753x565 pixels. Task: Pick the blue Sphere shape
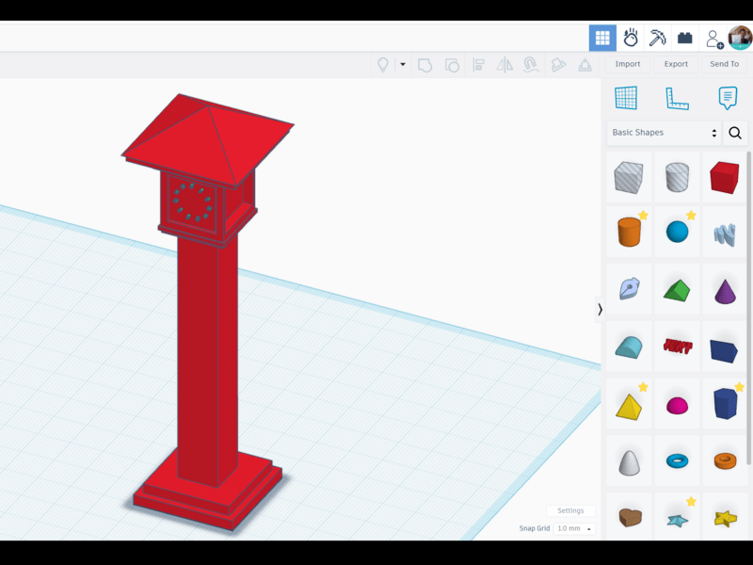click(x=677, y=232)
